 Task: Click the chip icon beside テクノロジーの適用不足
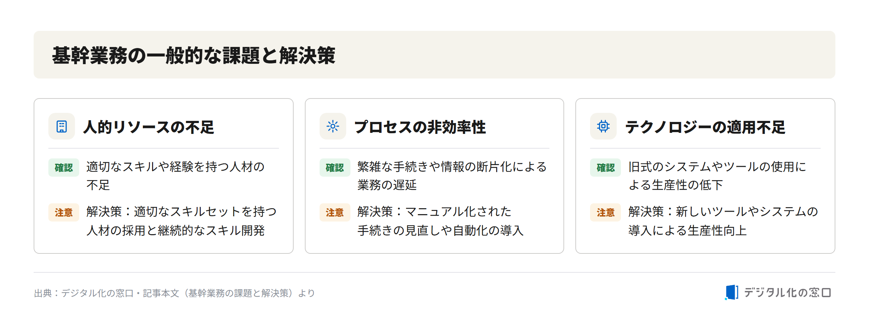click(603, 126)
